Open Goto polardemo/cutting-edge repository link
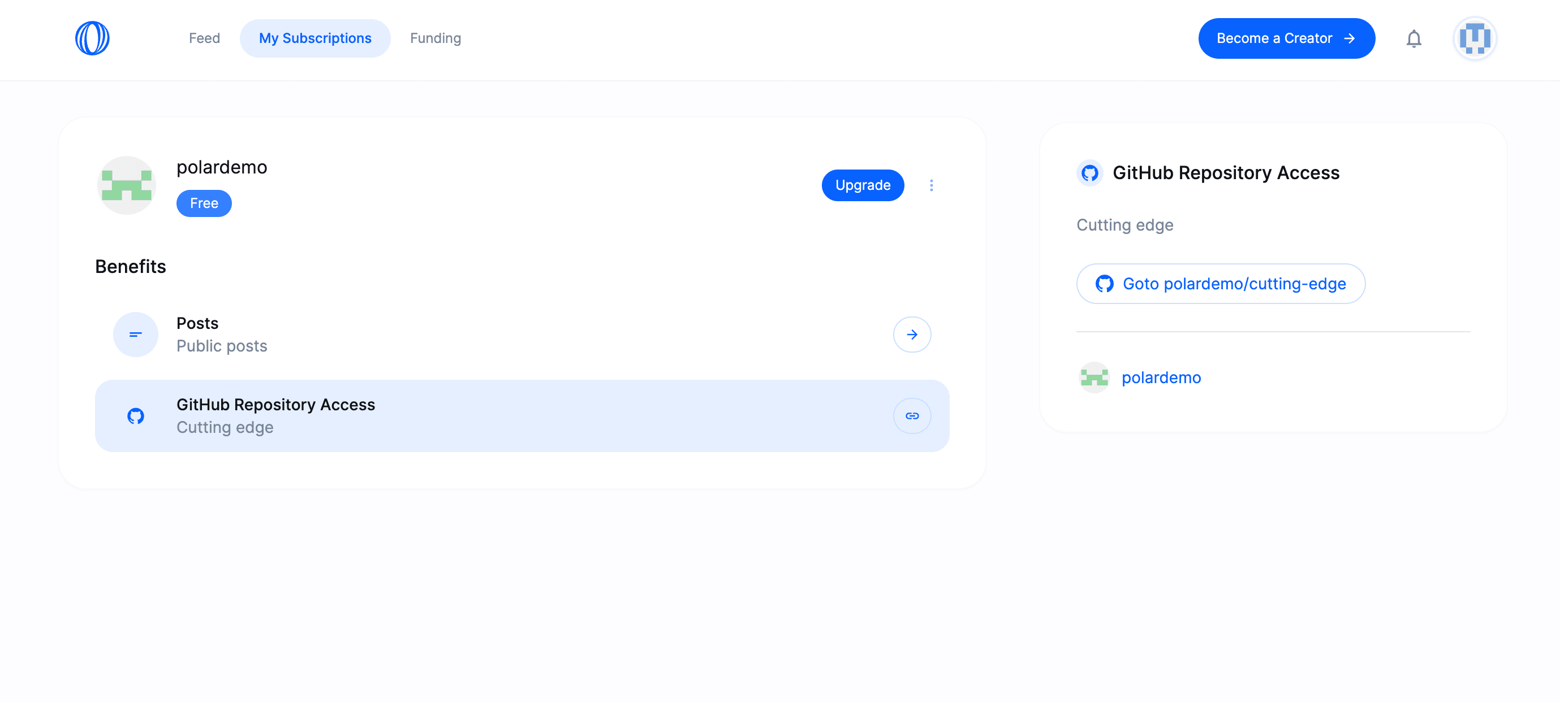 (x=1220, y=283)
